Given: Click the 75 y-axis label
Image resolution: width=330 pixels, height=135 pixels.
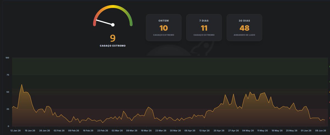Looking at the screenshot, I should (x=8, y=75).
